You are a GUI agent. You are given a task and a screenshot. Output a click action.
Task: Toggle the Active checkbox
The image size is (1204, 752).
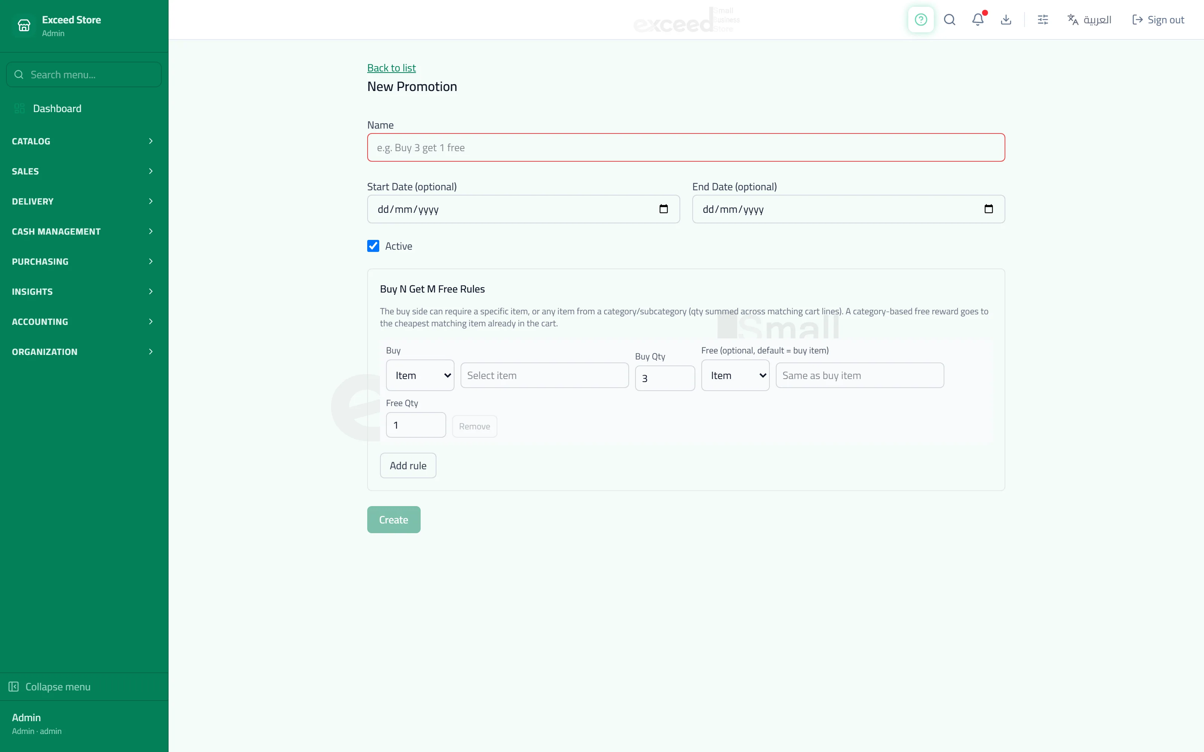[373, 246]
